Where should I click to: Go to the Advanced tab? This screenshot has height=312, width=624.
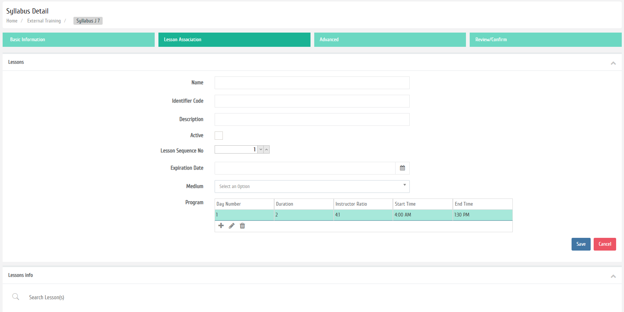coord(390,40)
